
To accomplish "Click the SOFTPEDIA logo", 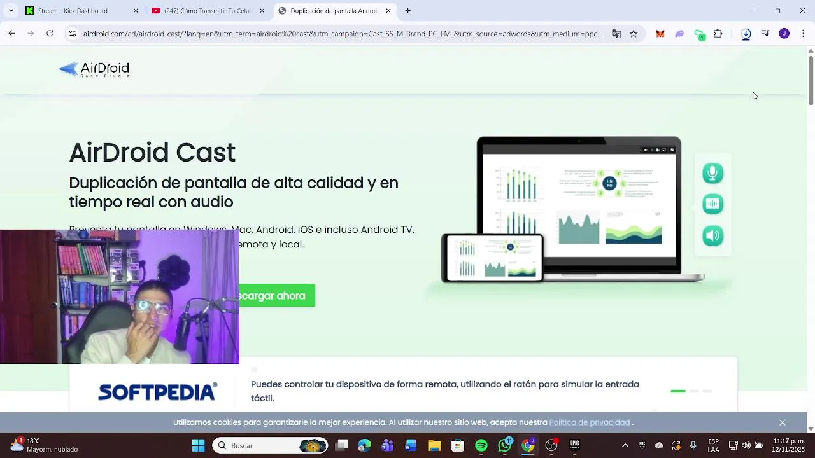I will pos(158,391).
